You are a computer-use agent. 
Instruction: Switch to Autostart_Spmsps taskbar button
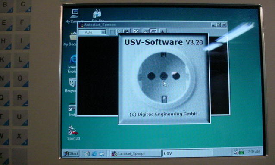(x=135, y=154)
